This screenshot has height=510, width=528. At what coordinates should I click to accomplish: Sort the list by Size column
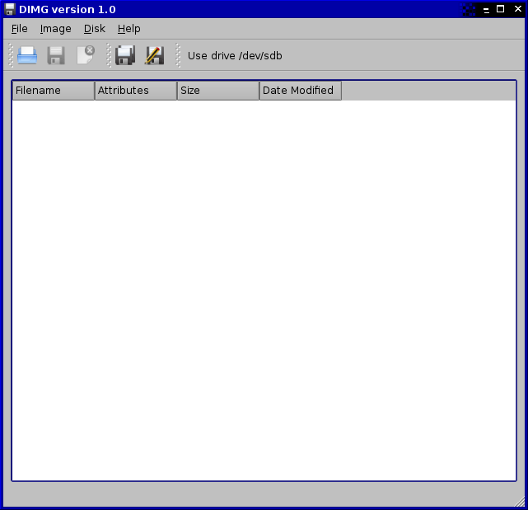pyautogui.click(x=218, y=91)
